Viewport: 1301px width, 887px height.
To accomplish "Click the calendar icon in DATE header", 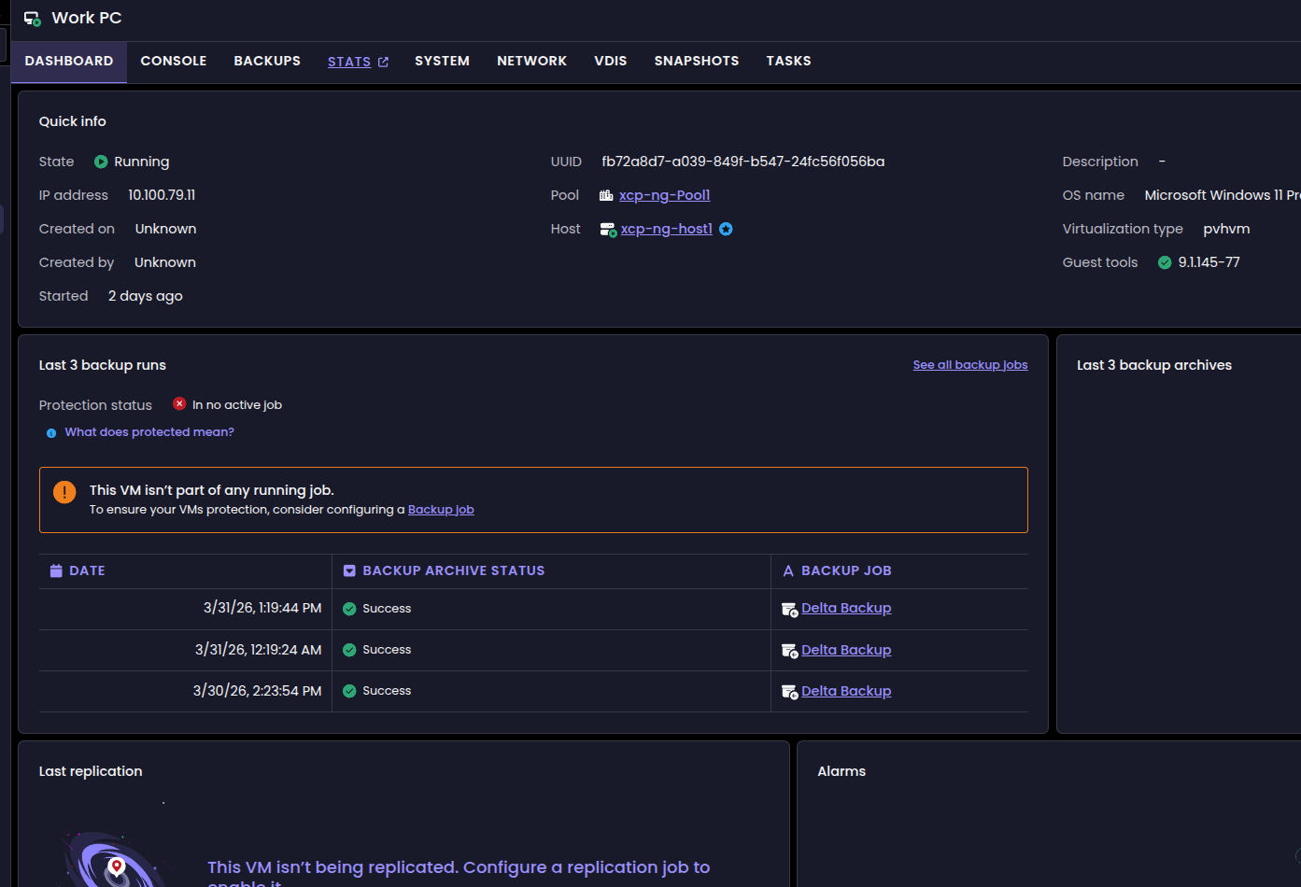I will point(56,570).
